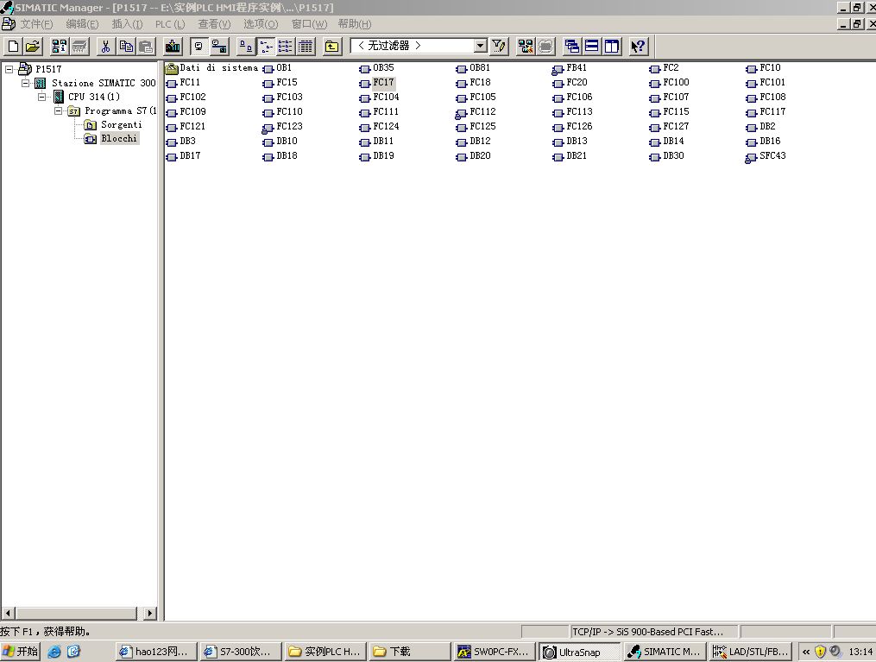876x662 pixels.
Task: Switch to the UltraSnap taskbar button
Action: [579, 652]
